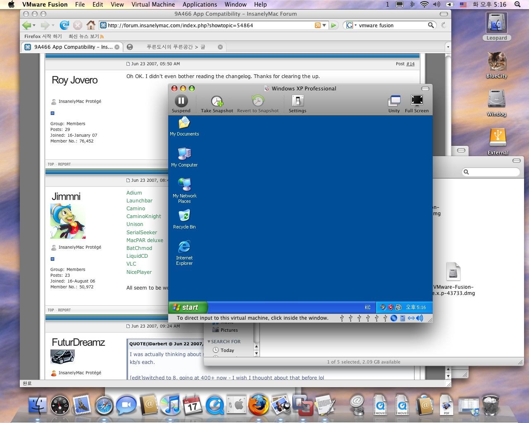529x423 pixels.
Task: Click the Firefox Home button
Action: tap(91, 25)
